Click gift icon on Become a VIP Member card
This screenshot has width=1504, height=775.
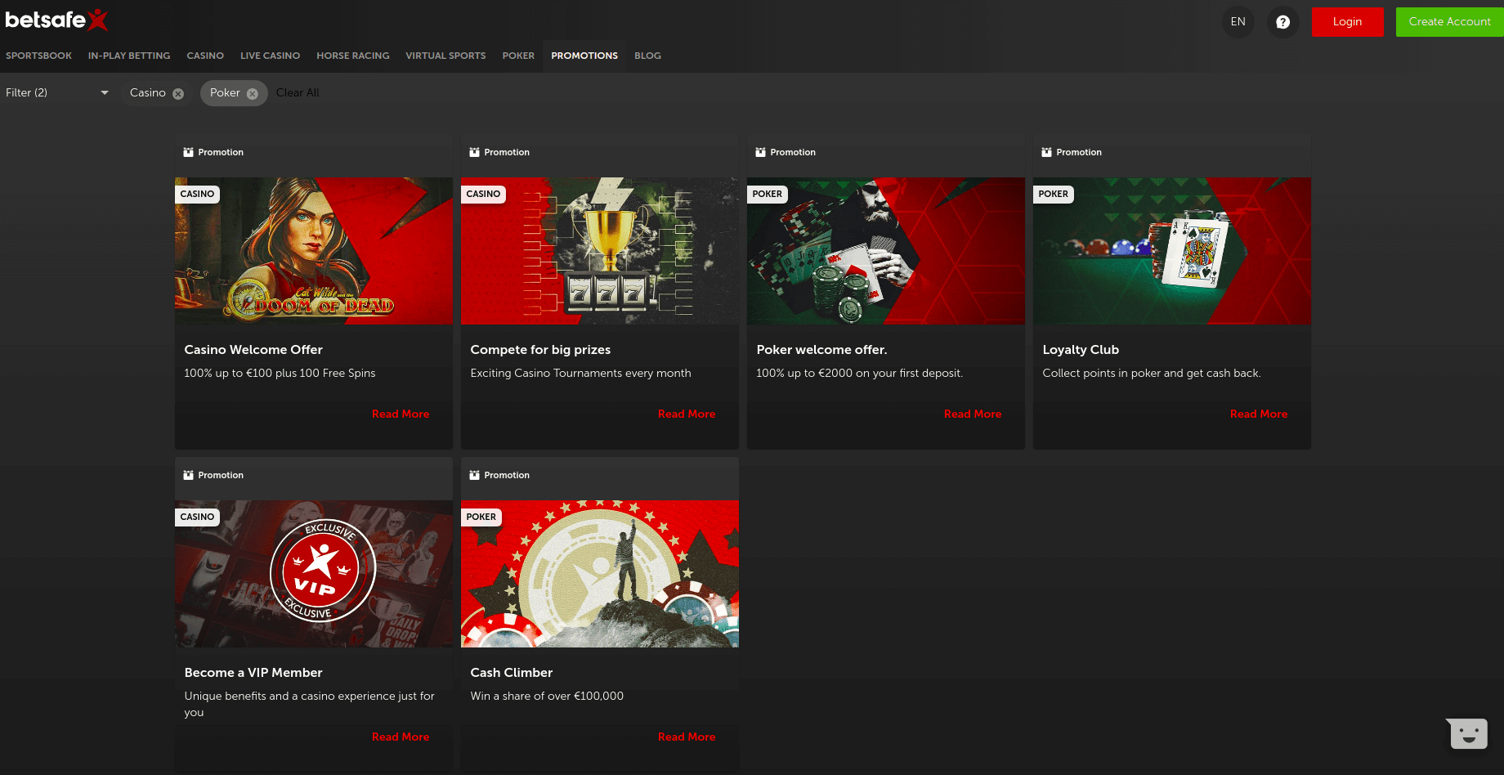189,475
